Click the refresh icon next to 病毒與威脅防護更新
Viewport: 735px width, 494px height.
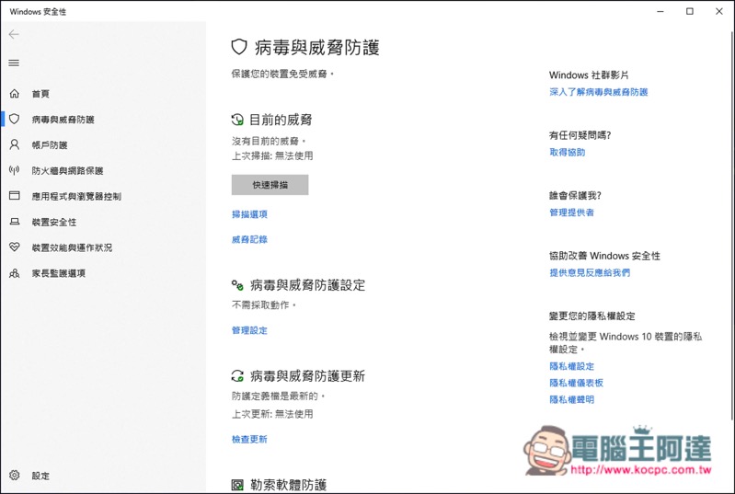point(237,375)
